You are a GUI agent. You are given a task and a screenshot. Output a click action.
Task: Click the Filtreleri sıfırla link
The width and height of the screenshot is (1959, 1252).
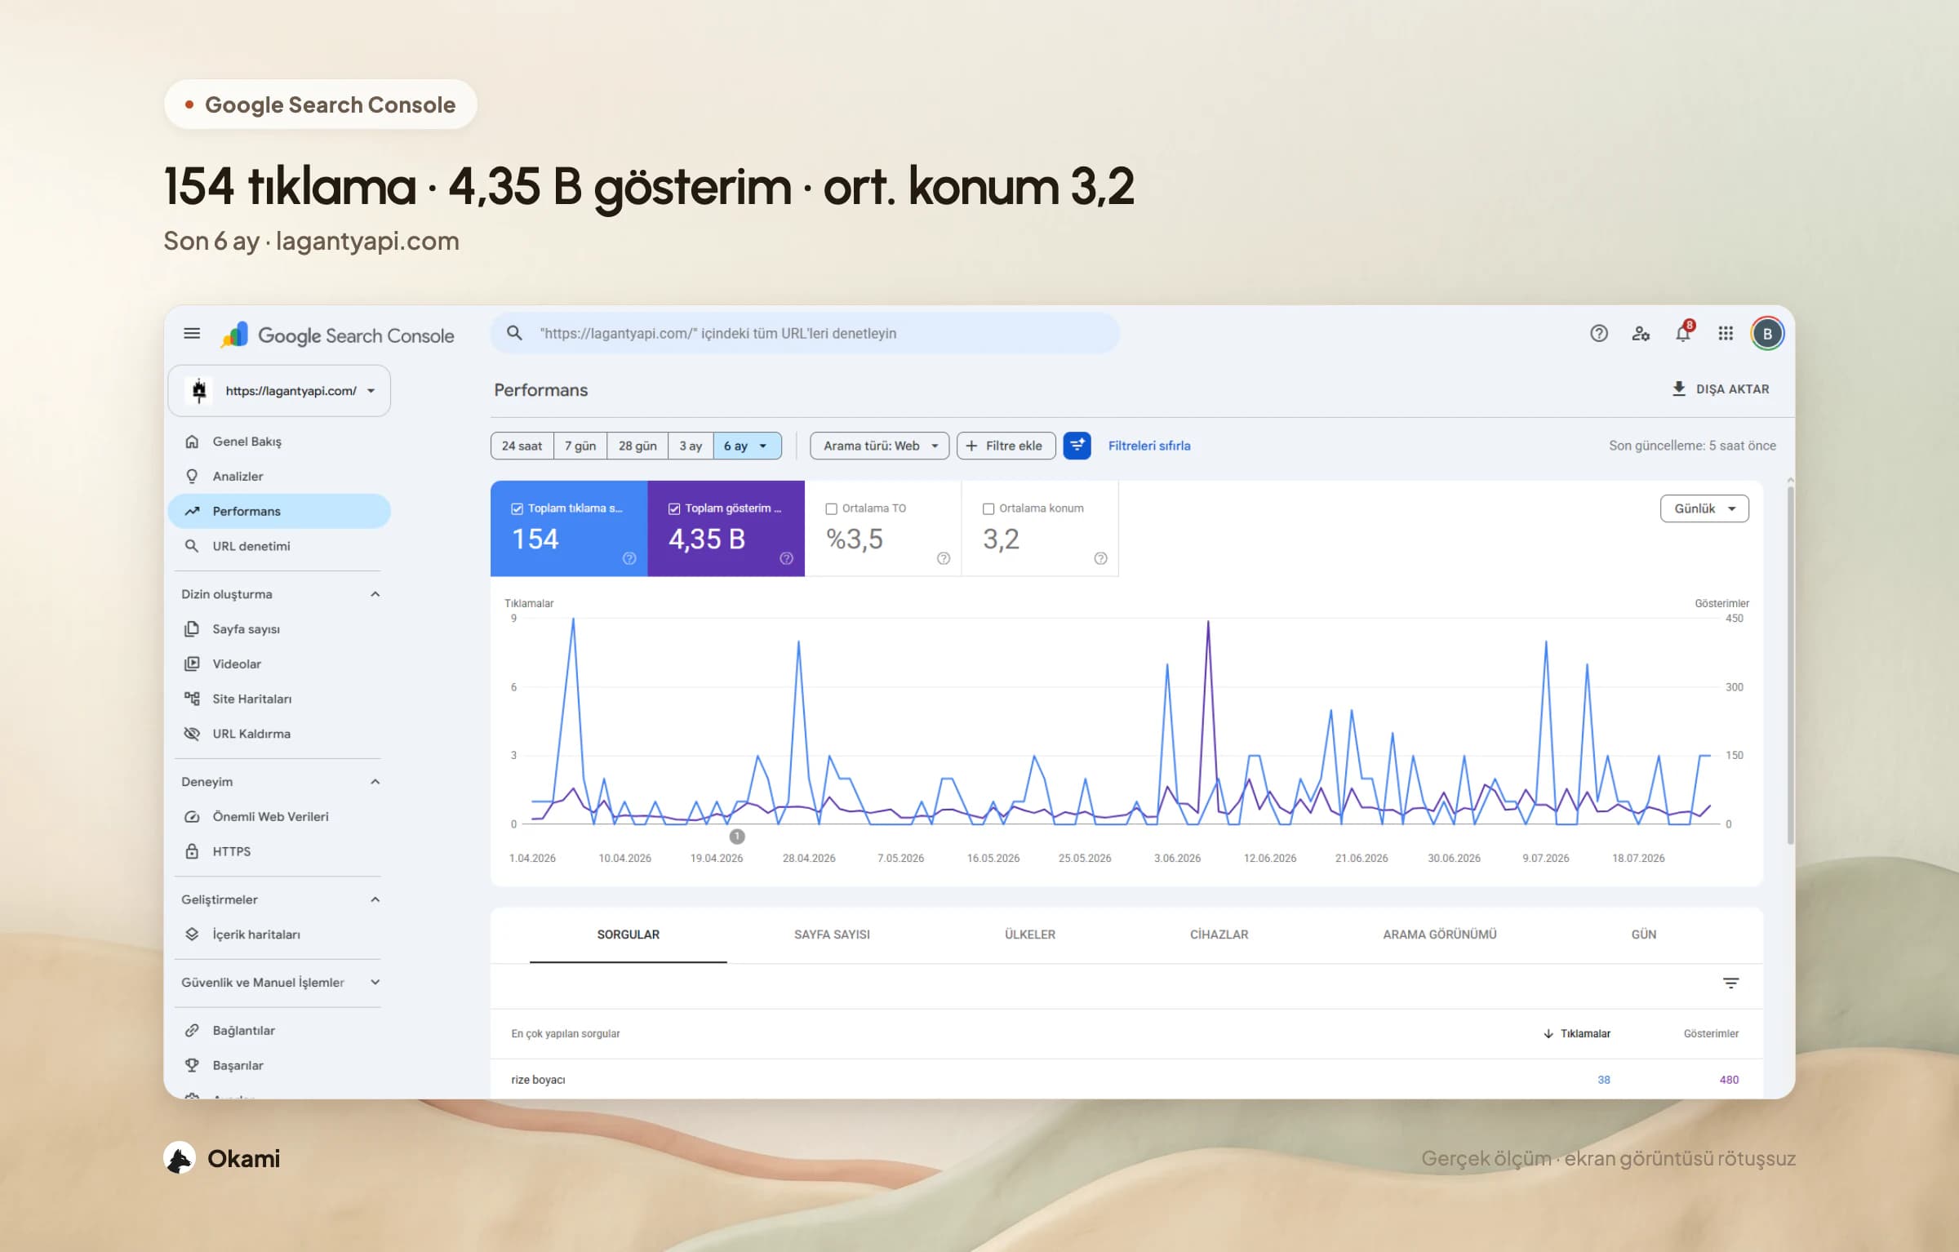[1148, 446]
